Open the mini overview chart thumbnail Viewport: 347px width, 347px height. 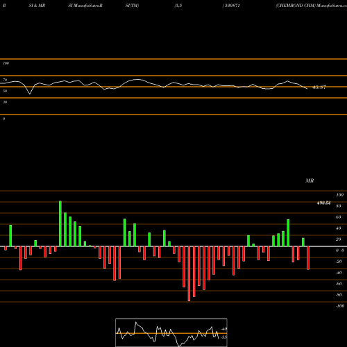[171, 332]
